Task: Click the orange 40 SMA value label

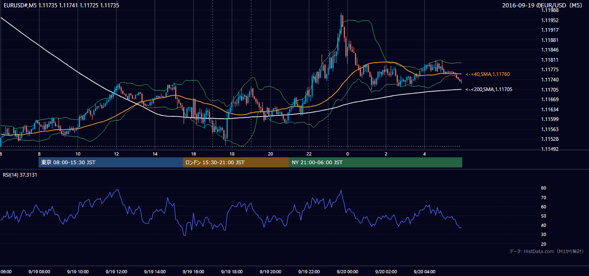Action: [488, 74]
